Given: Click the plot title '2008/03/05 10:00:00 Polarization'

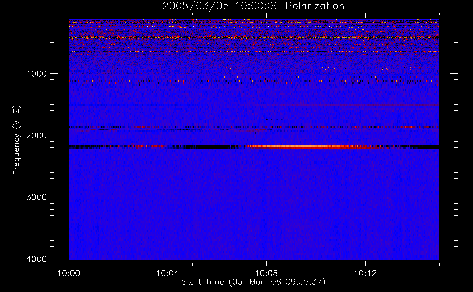Looking at the screenshot, I should (253, 6).
